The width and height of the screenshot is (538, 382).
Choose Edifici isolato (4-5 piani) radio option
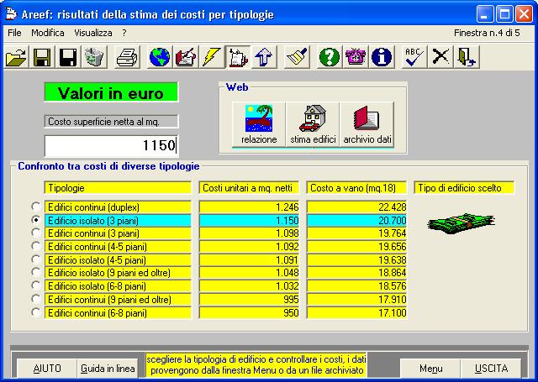pyautogui.click(x=35, y=259)
